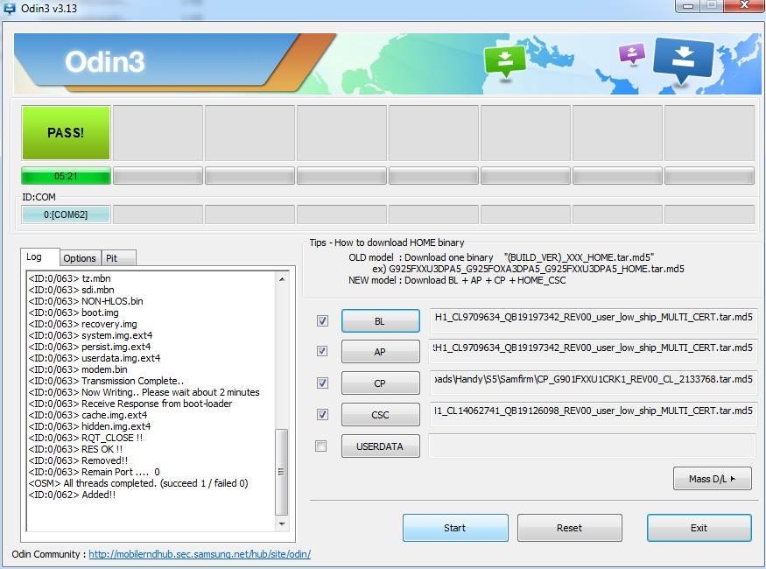This screenshot has height=569, width=766.
Task: Click the USERDATA file button
Action: [380, 446]
